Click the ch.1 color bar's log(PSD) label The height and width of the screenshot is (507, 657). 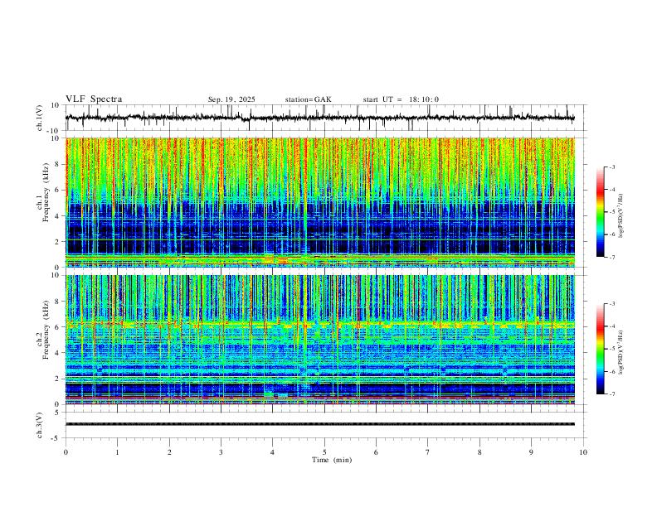click(621, 216)
